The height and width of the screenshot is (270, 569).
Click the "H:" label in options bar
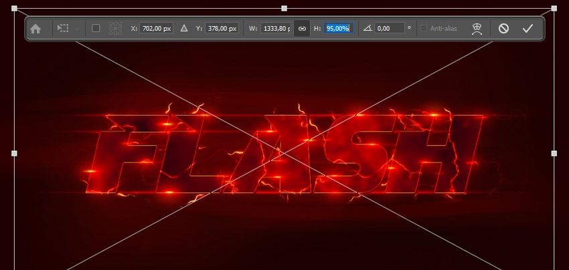[x=317, y=28]
